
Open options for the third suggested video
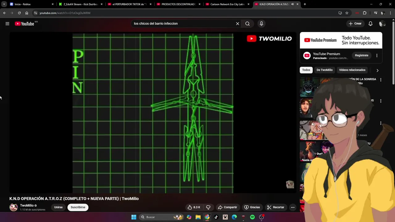coord(381,123)
